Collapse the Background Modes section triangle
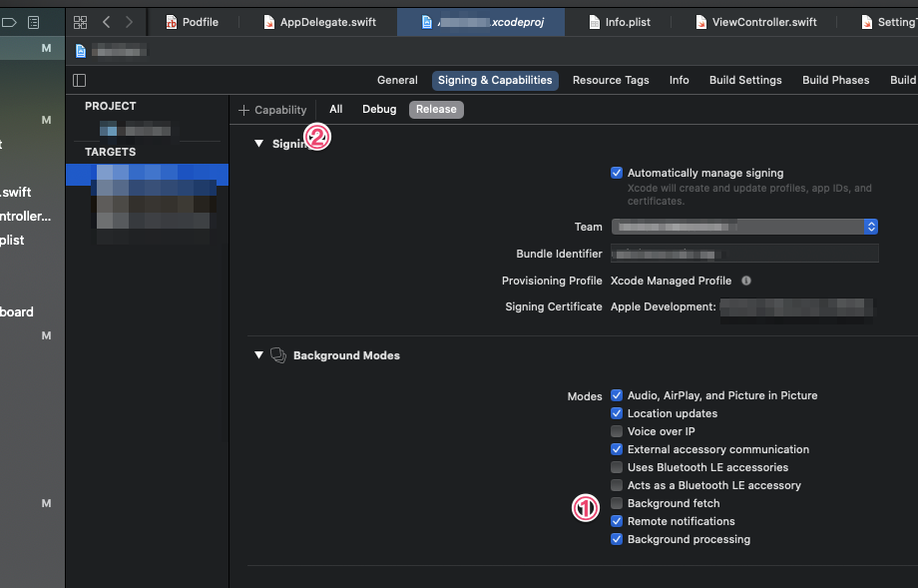918x588 pixels. coord(258,355)
